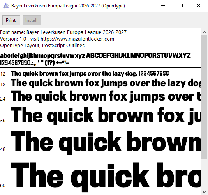Image resolution: width=208 pixels, height=195 pixels.
Task: Click the 24-point size label
Action: pyautogui.click(x=3, y=99)
